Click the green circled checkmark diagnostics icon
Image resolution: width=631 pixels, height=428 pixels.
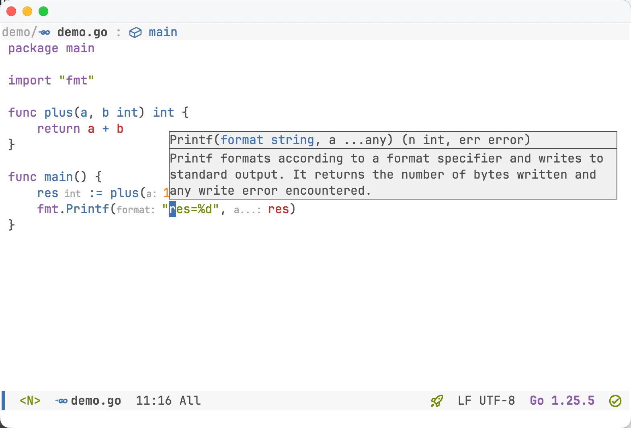pyautogui.click(x=615, y=401)
